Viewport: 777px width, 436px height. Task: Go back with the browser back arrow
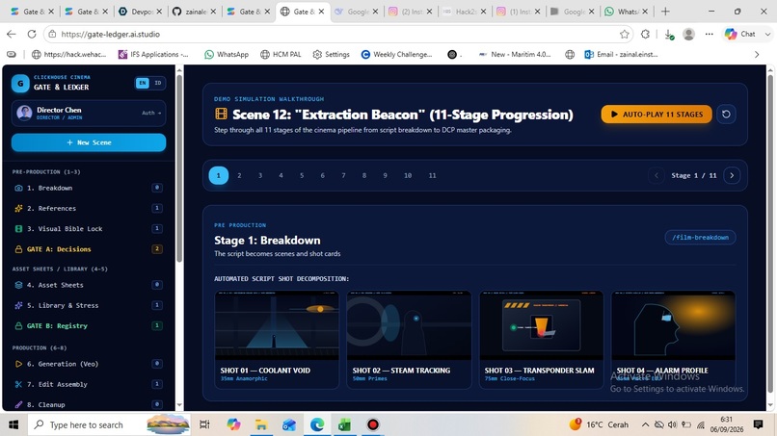coord(12,34)
